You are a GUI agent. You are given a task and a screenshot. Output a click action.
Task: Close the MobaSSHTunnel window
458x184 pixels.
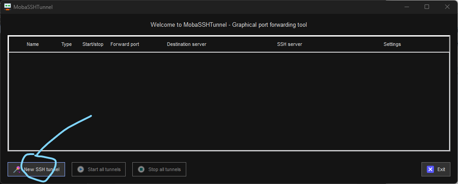[x=447, y=7]
